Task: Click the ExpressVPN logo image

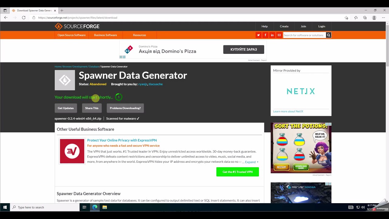Action: tap(72, 151)
